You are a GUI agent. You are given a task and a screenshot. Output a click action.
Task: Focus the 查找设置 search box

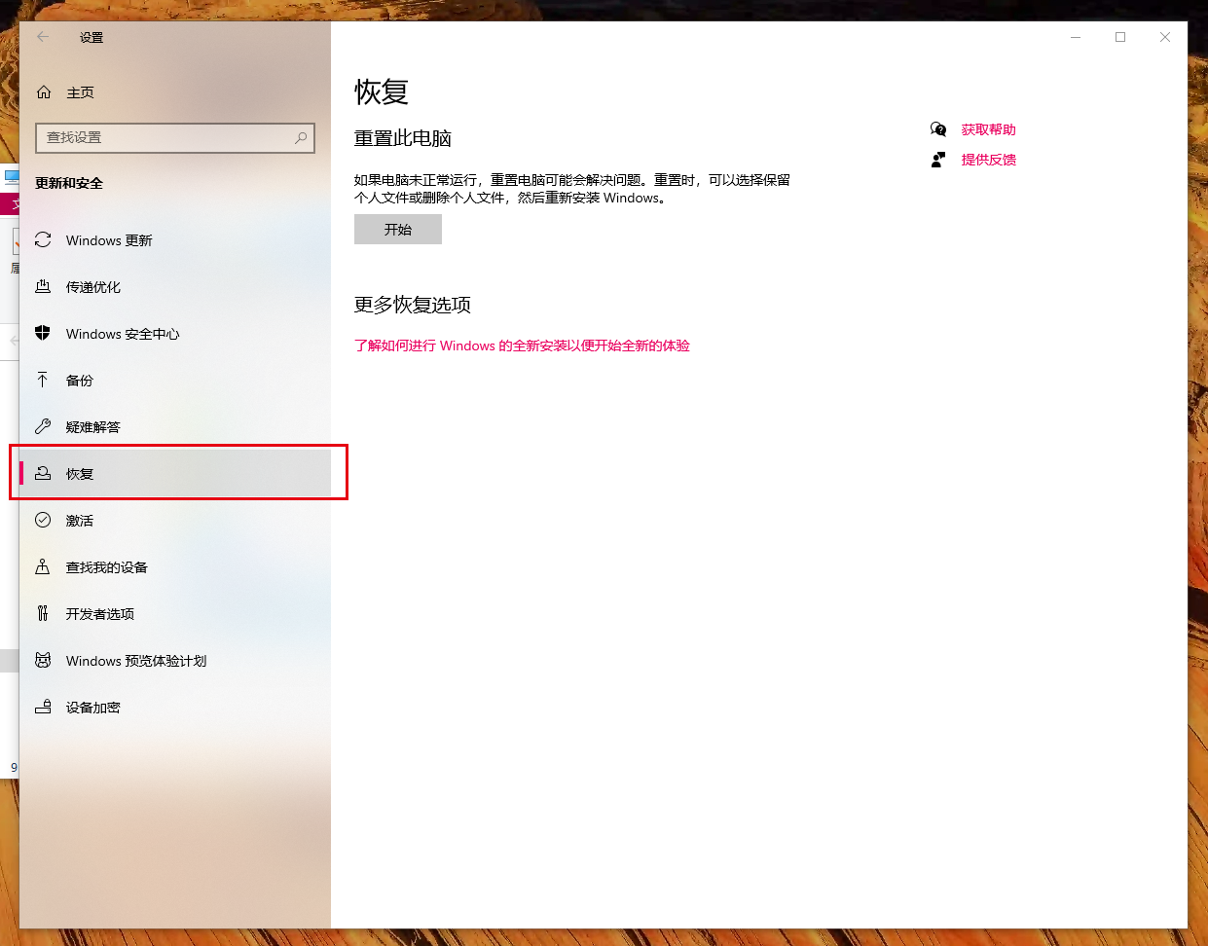pos(175,138)
